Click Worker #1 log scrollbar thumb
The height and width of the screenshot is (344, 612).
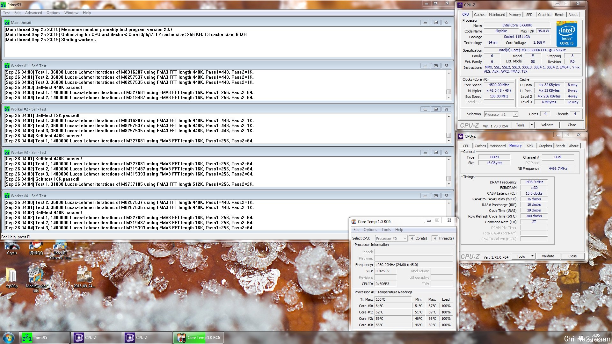449,92
